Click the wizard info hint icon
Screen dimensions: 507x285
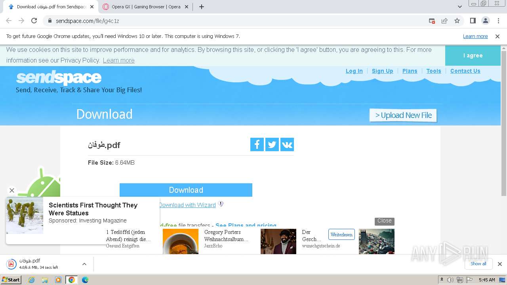tap(221, 204)
